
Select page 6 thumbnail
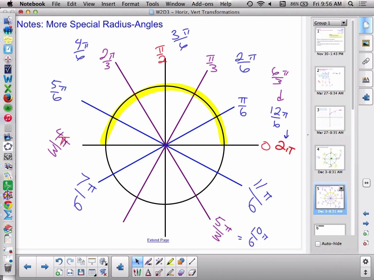point(330,230)
